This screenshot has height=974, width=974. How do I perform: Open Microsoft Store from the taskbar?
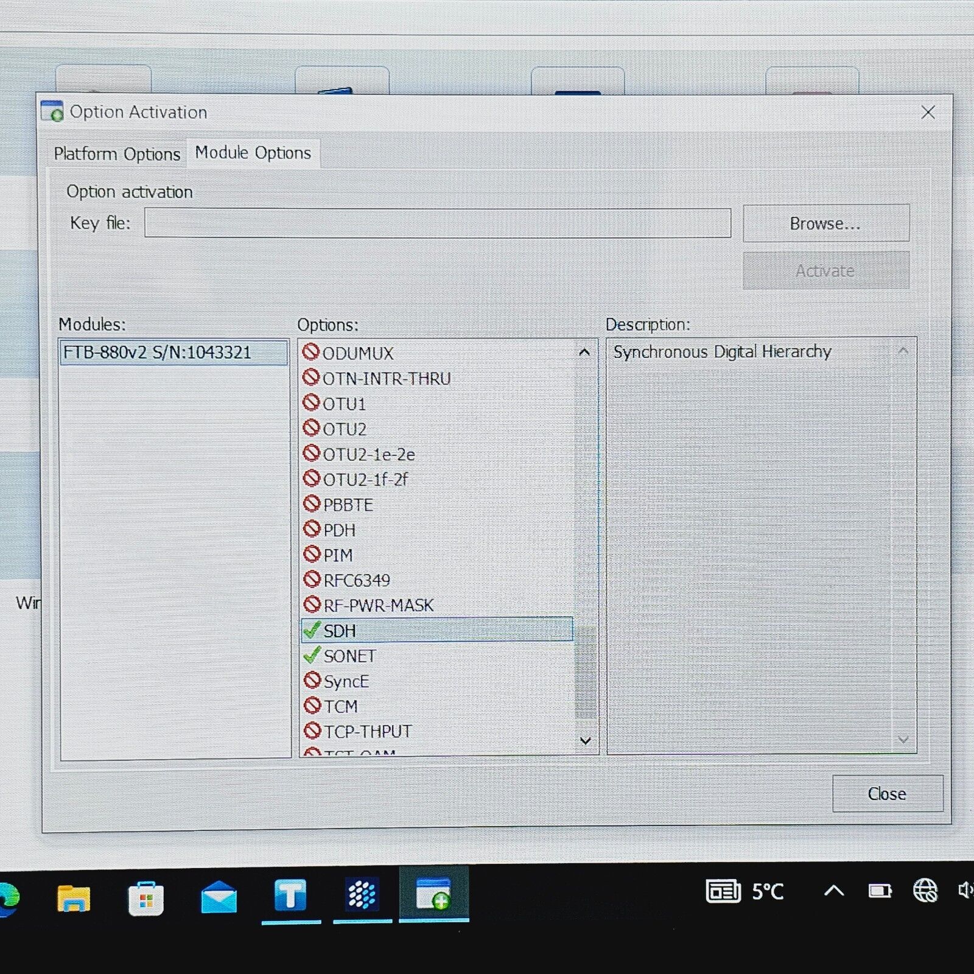(x=145, y=899)
